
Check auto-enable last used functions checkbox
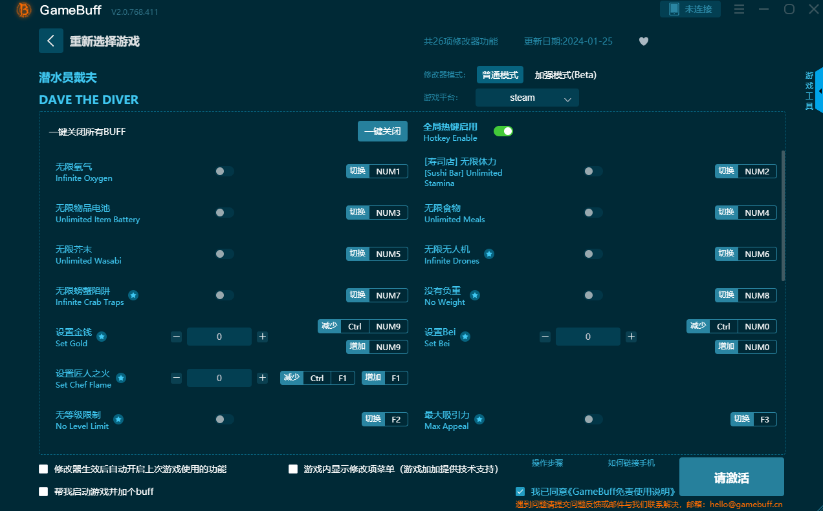(43, 469)
